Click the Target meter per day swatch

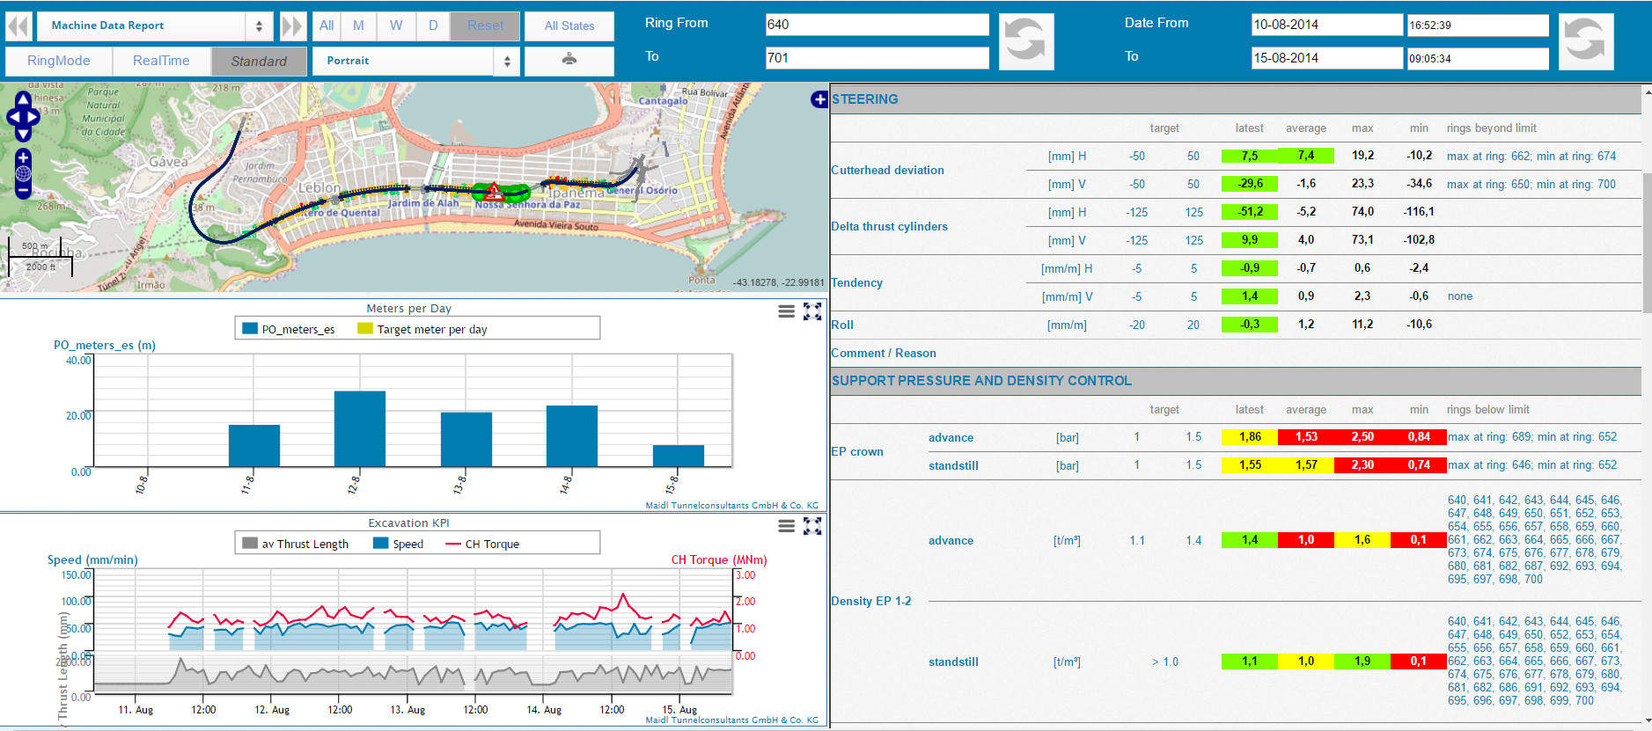(364, 329)
